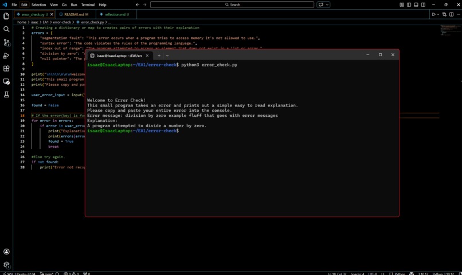Open the Accounts menu icon
This screenshot has width=462, height=275.
6,252
